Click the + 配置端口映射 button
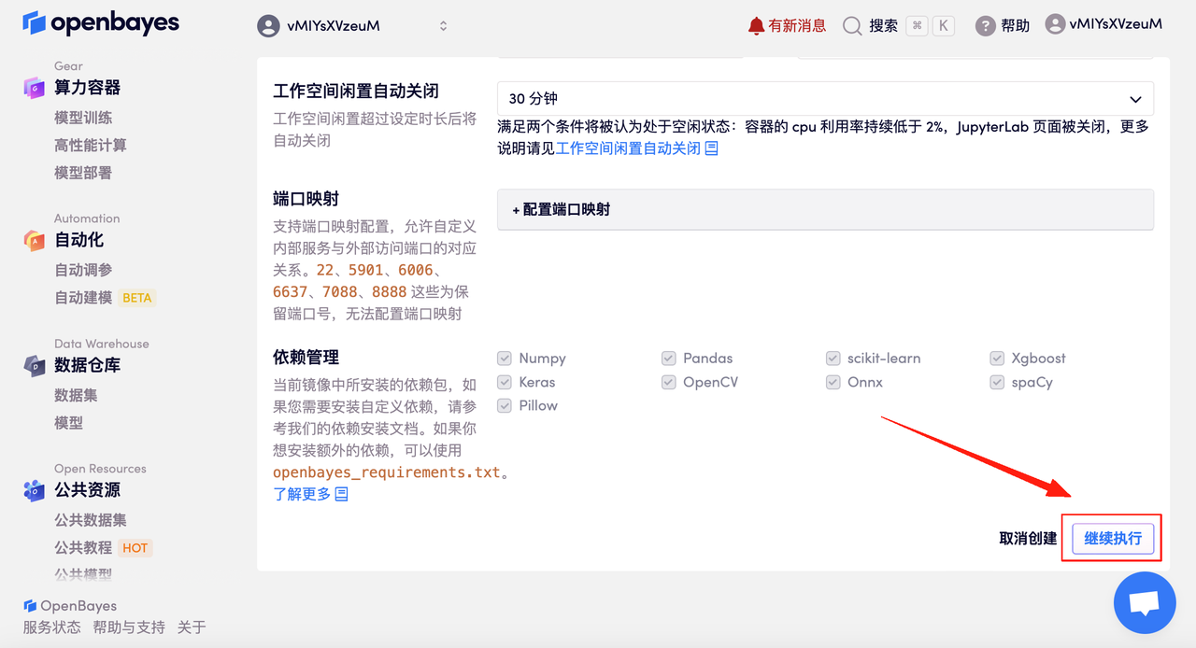This screenshot has height=648, width=1196. (x=825, y=210)
